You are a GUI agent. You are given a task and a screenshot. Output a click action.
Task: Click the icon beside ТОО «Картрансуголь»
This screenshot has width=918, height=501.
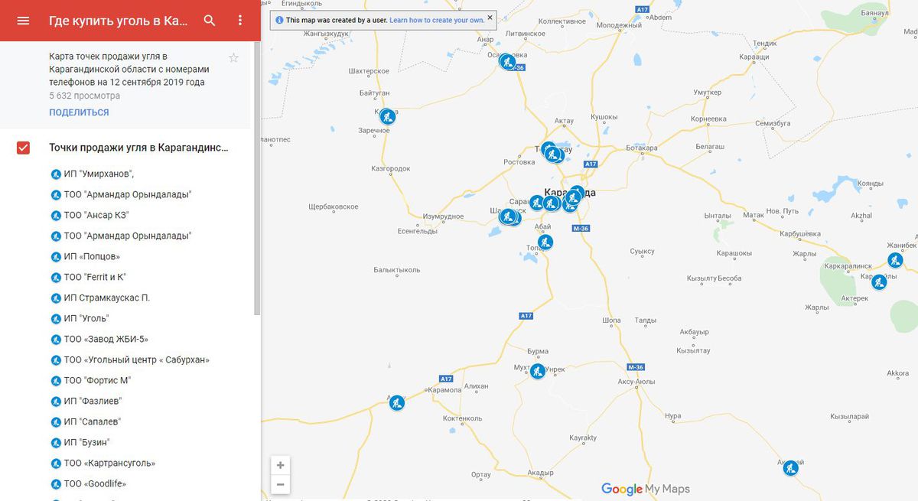click(x=56, y=463)
